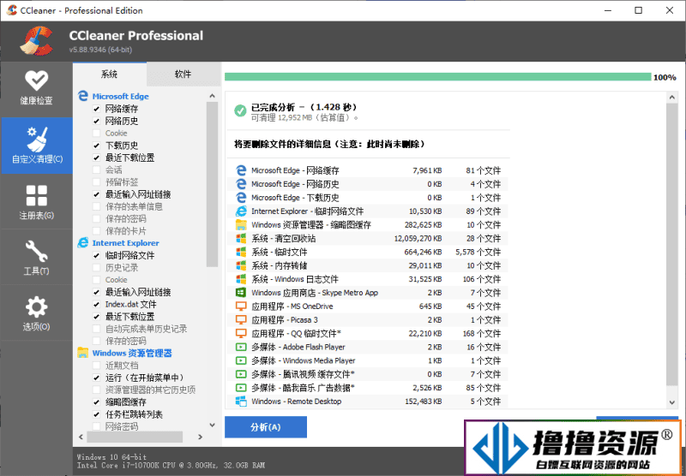686x476 pixels.
Task: Click the horizontal scroll left arrow
Action: (x=81, y=437)
